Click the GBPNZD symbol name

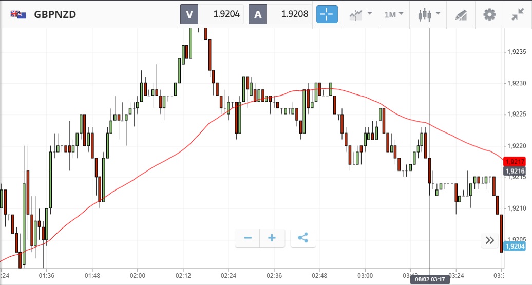[x=55, y=14]
